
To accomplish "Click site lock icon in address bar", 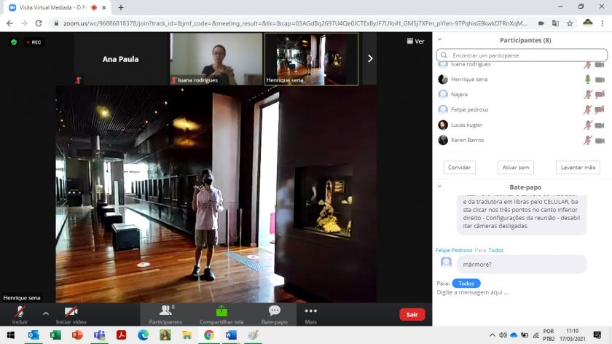I will pos(56,23).
